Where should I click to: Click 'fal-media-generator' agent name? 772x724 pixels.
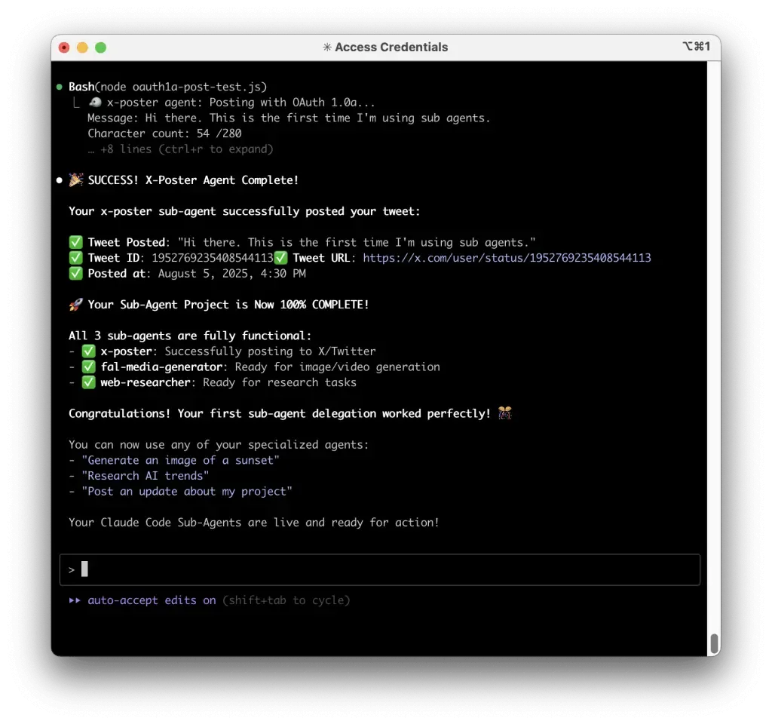[x=161, y=367]
